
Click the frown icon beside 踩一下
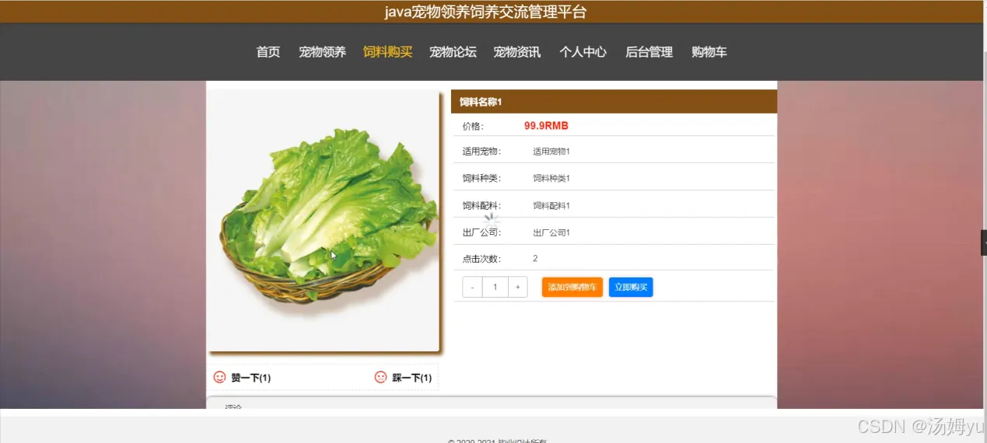tap(380, 377)
